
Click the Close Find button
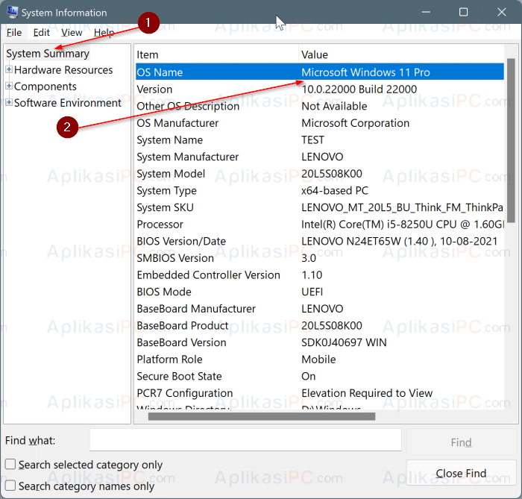coord(461,473)
